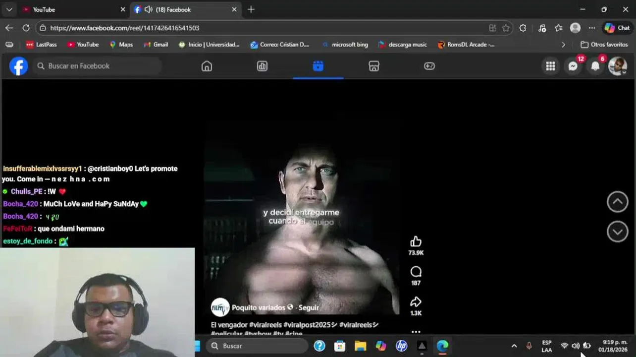Open the browser profile avatar
Image resolution: width=636 pixels, height=357 pixels.
pos(575,28)
